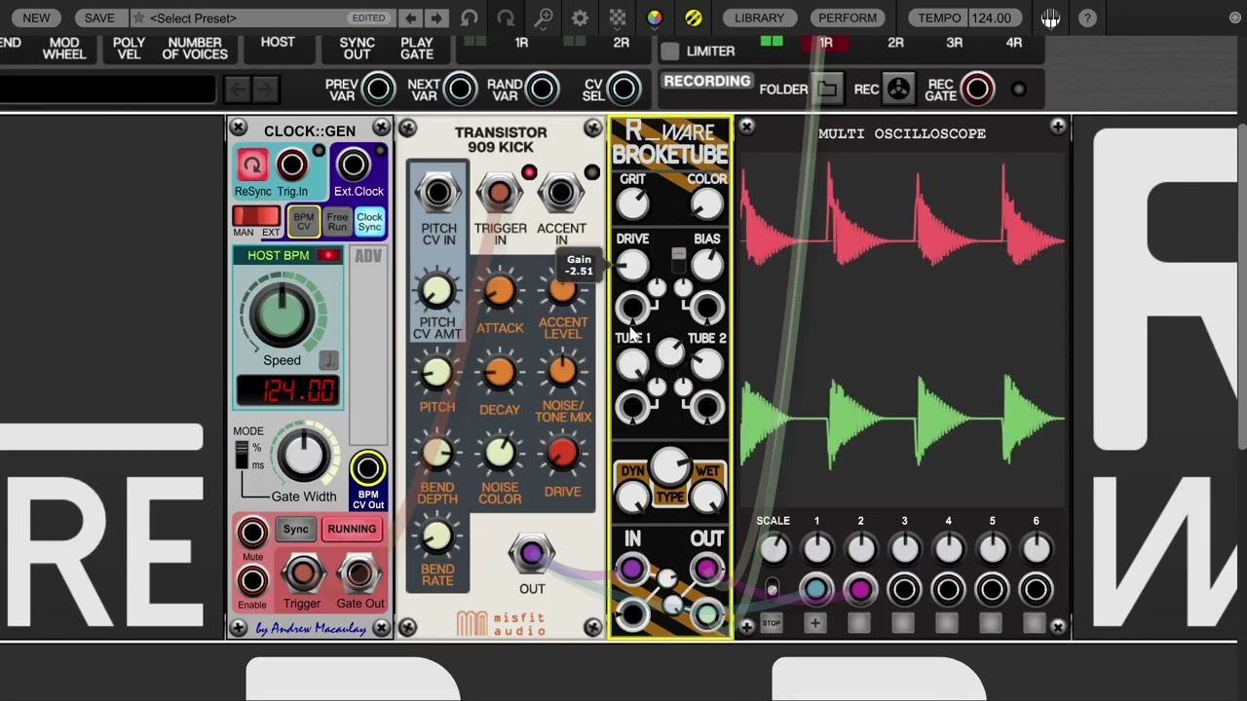The width and height of the screenshot is (1247, 701).
Task: Click the BrokeTube WET knob
Action: pyautogui.click(x=707, y=498)
